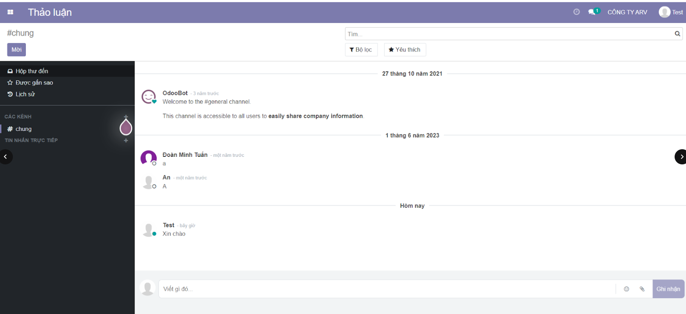Start a new direct message with plus
This screenshot has height=314, width=686.
(x=126, y=141)
